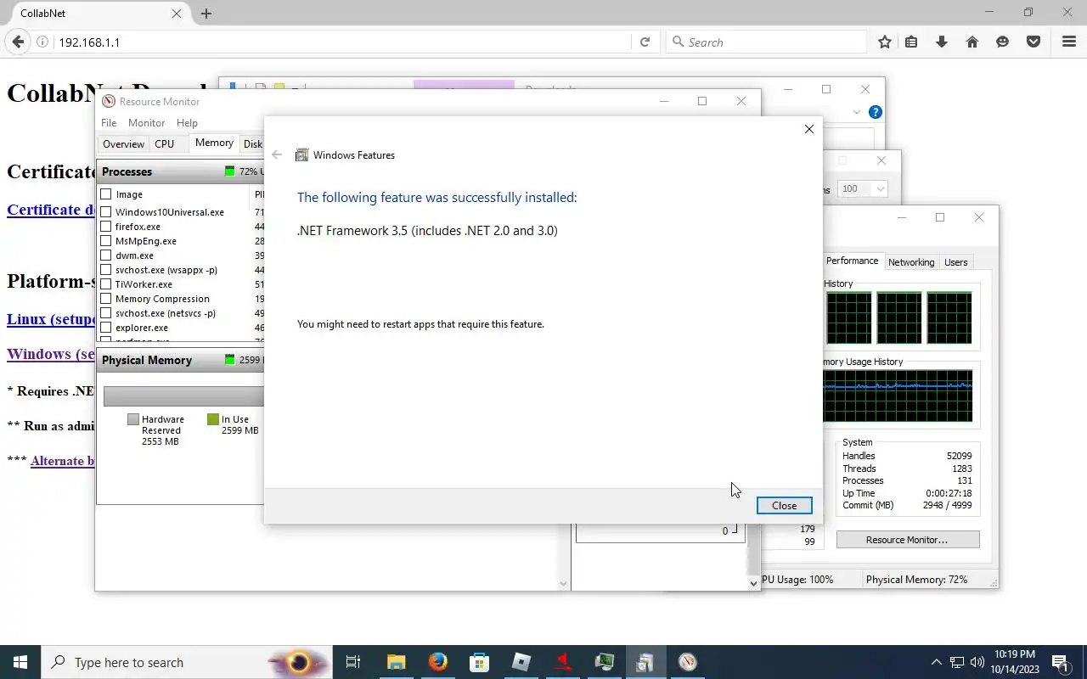Click the down arrow of Resource Monitor right scrollbar
This screenshot has width=1087, height=679.
(x=753, y=583)
